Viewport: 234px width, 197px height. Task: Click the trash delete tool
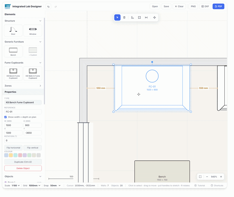[124, 18]
